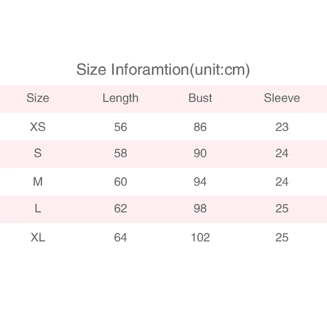The height and width of the screenshot is (327, 327).
Task: Select the bust value 94
Action: pyautogui.click(x=200, y=181)
